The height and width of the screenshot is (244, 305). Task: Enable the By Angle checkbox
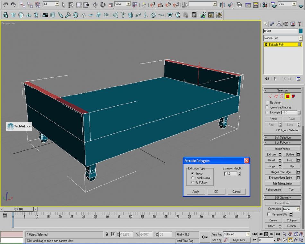267,113
